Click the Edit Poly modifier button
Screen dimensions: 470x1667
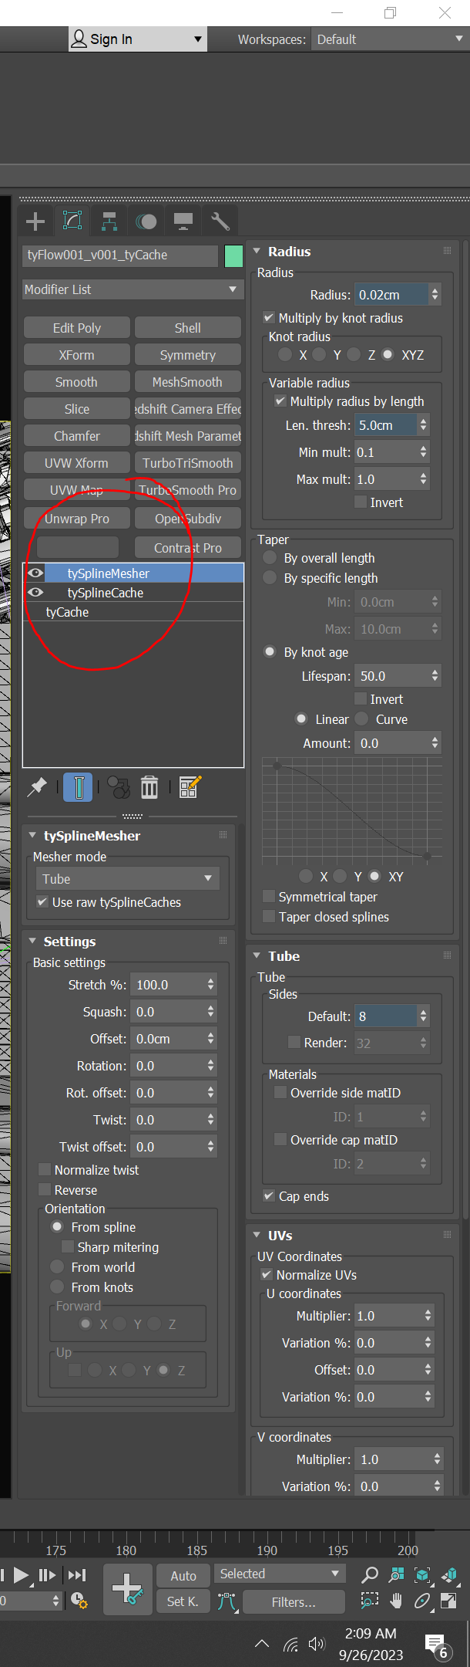coord(77,328)
